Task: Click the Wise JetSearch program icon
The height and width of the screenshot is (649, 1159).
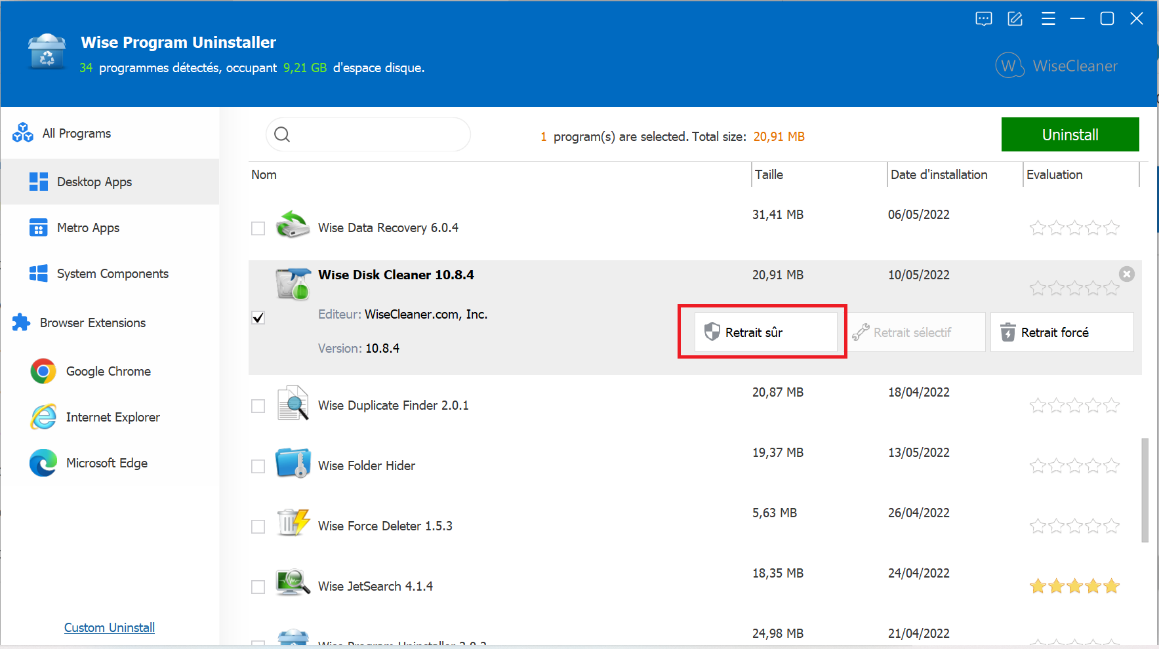Action: (x=293, y=583)
